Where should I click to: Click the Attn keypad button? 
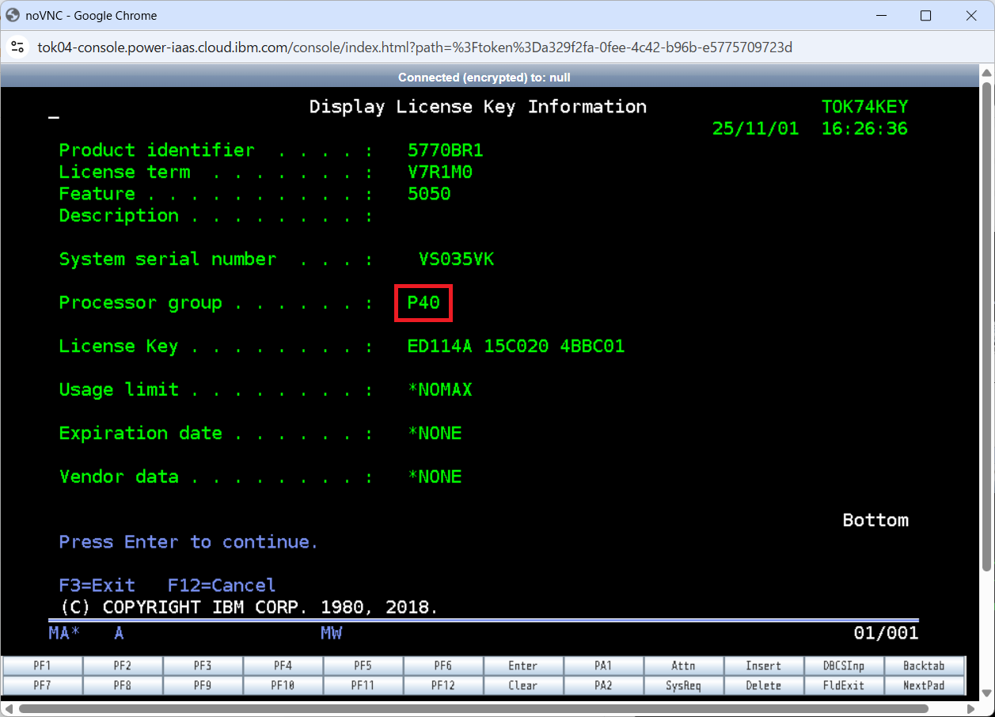point(684,666)
